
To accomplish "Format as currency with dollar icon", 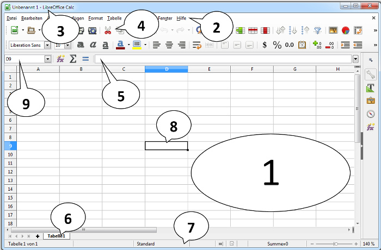I will (x=265, y=45).
